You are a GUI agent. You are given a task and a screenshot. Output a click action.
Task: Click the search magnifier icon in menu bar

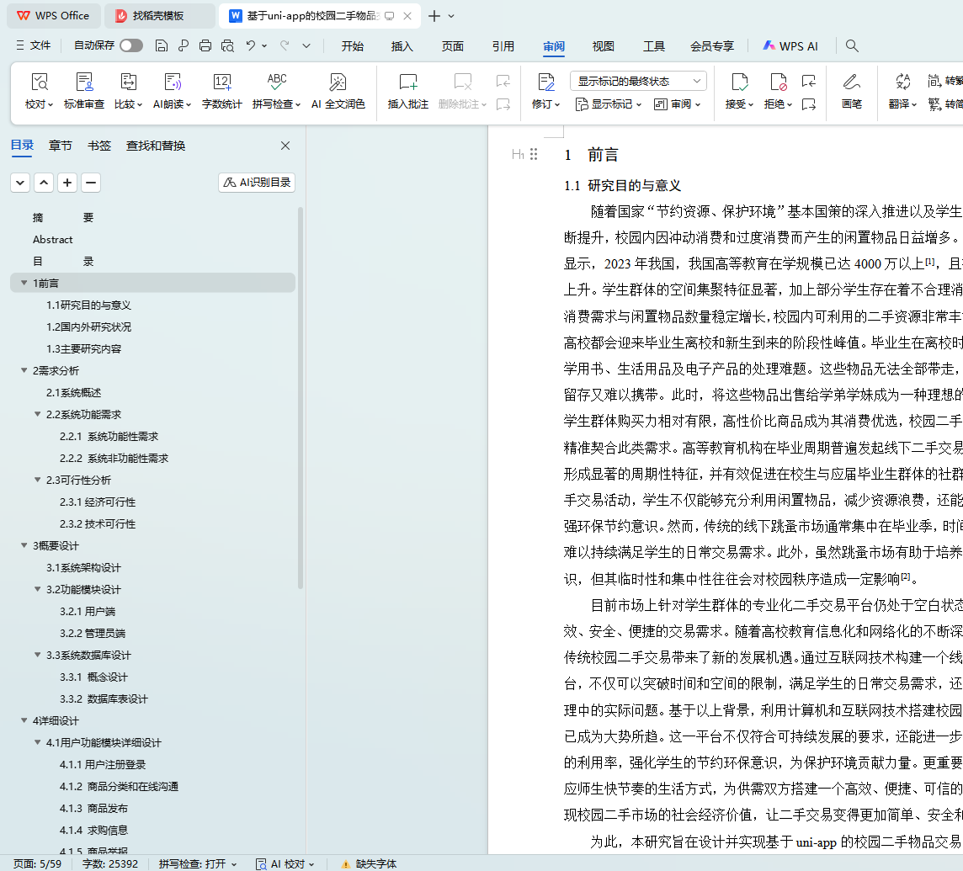852,46
